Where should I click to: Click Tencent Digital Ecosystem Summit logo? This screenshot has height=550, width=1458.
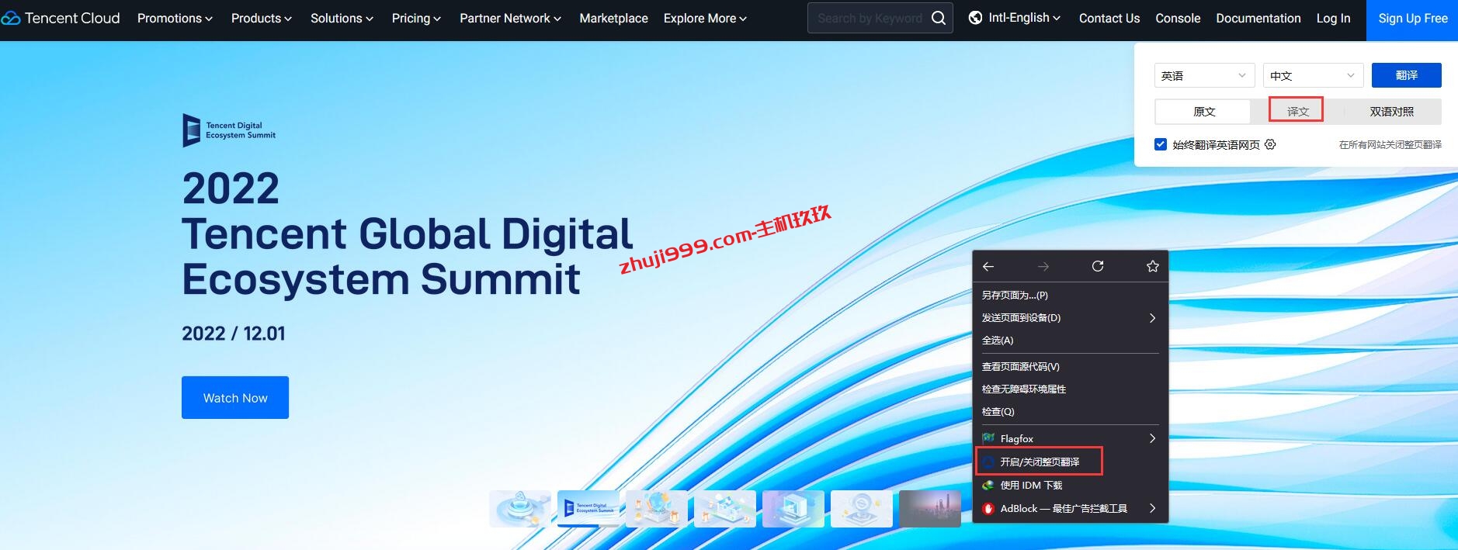point(229,130)
